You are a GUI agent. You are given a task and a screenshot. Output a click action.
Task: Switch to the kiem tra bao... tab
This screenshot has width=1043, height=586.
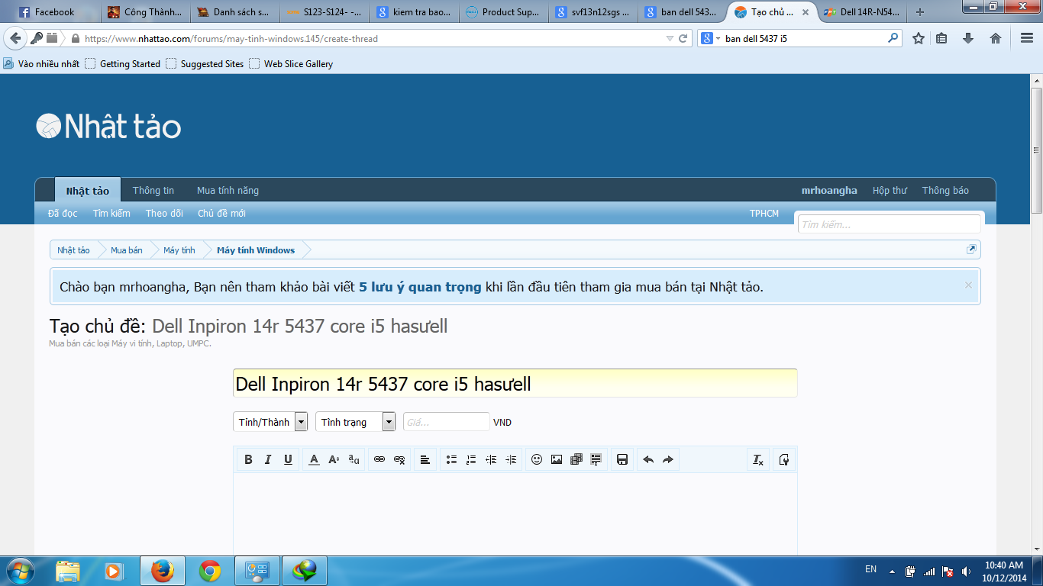414,12
